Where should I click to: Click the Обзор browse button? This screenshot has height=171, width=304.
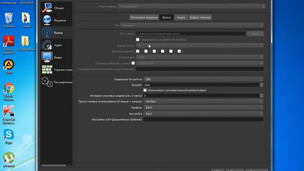click(x=255, y=34)
